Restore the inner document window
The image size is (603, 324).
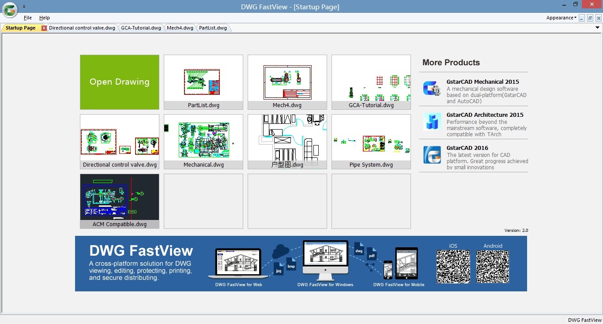(x=590, y=18)
